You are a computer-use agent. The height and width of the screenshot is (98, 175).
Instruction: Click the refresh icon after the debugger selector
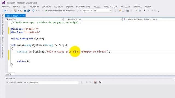coord(78,11)
